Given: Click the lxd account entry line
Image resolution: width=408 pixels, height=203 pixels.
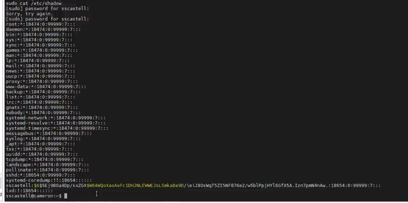Looking at the screenshot, I should 29,191.
